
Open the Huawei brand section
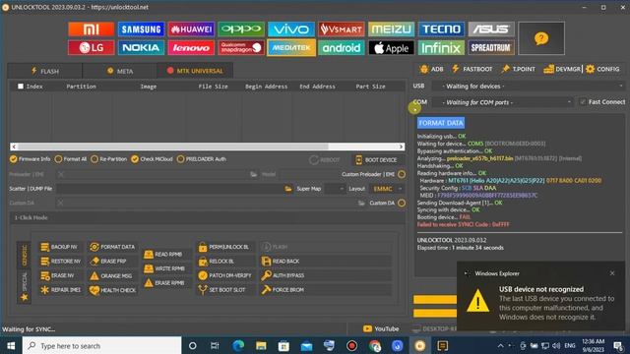coord(191,29)
